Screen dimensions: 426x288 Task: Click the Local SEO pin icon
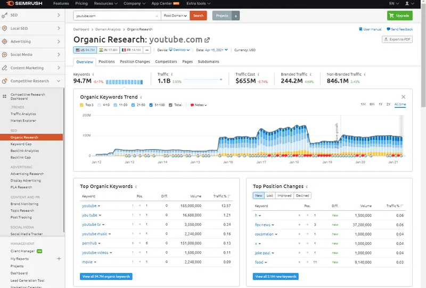(x=4, y=28)
